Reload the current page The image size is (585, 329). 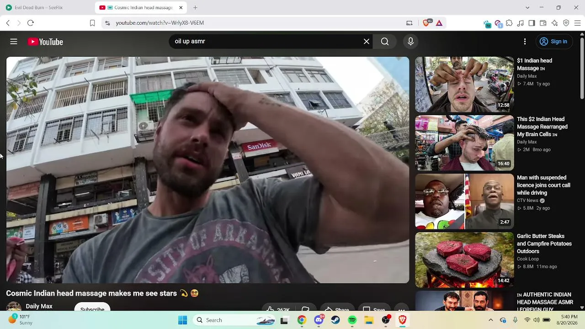(x=31, y=23)
